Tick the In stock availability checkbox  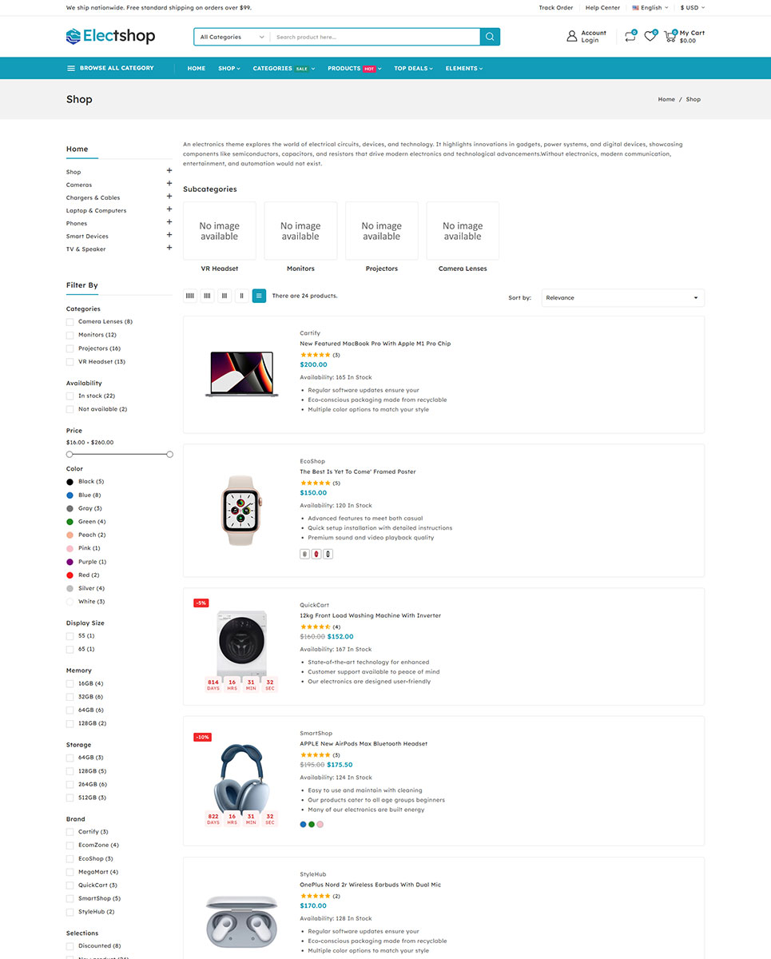[70, 396]
